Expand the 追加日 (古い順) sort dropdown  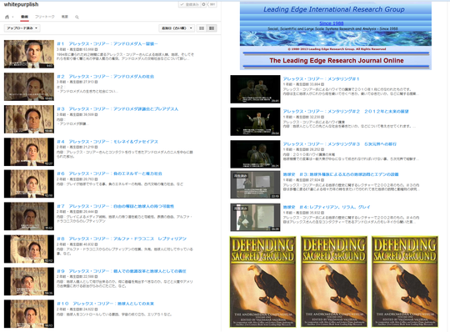[177, 28]
